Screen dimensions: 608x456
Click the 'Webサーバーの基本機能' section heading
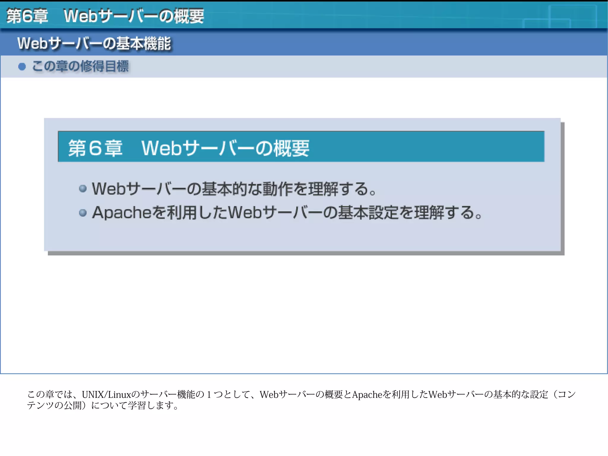click(94, 44)
